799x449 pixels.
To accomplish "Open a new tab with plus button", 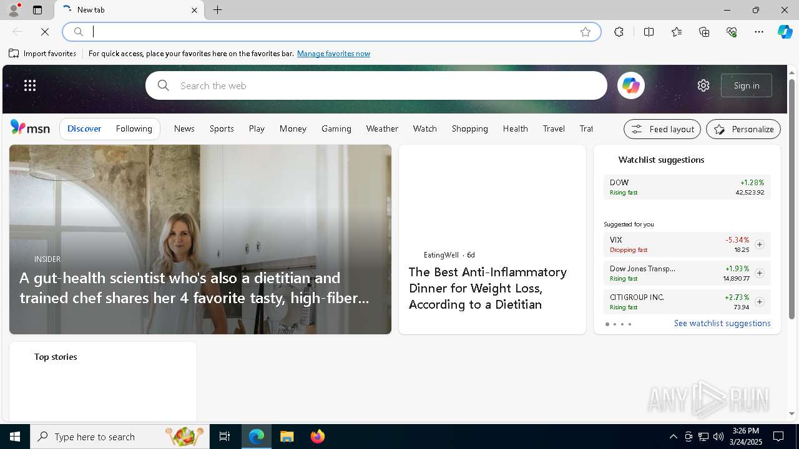I will (x=218, y=10).
